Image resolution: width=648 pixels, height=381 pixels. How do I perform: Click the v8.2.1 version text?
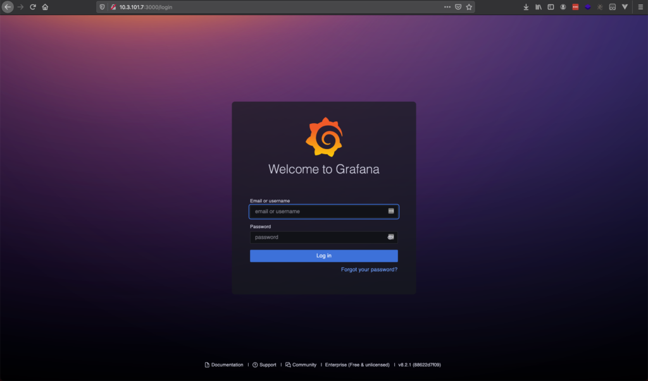point(420,365)
